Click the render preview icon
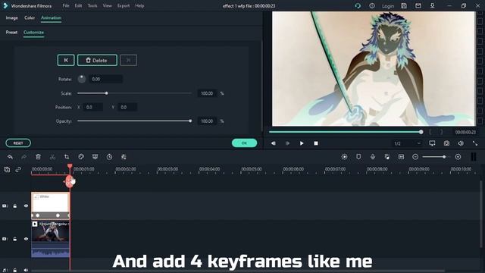Image resolution: width=485 pixels, height=273 pixels. point(344,157)
